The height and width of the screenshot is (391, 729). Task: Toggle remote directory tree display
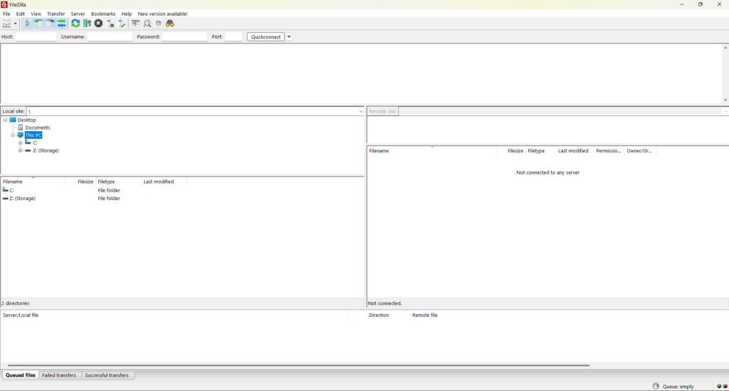pos(51,24)
